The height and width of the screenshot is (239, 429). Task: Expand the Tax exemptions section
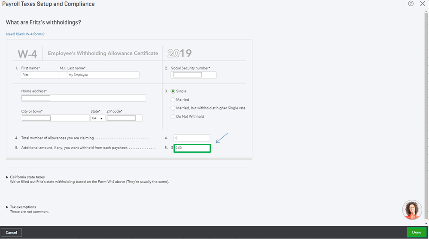tap(23, 207)
